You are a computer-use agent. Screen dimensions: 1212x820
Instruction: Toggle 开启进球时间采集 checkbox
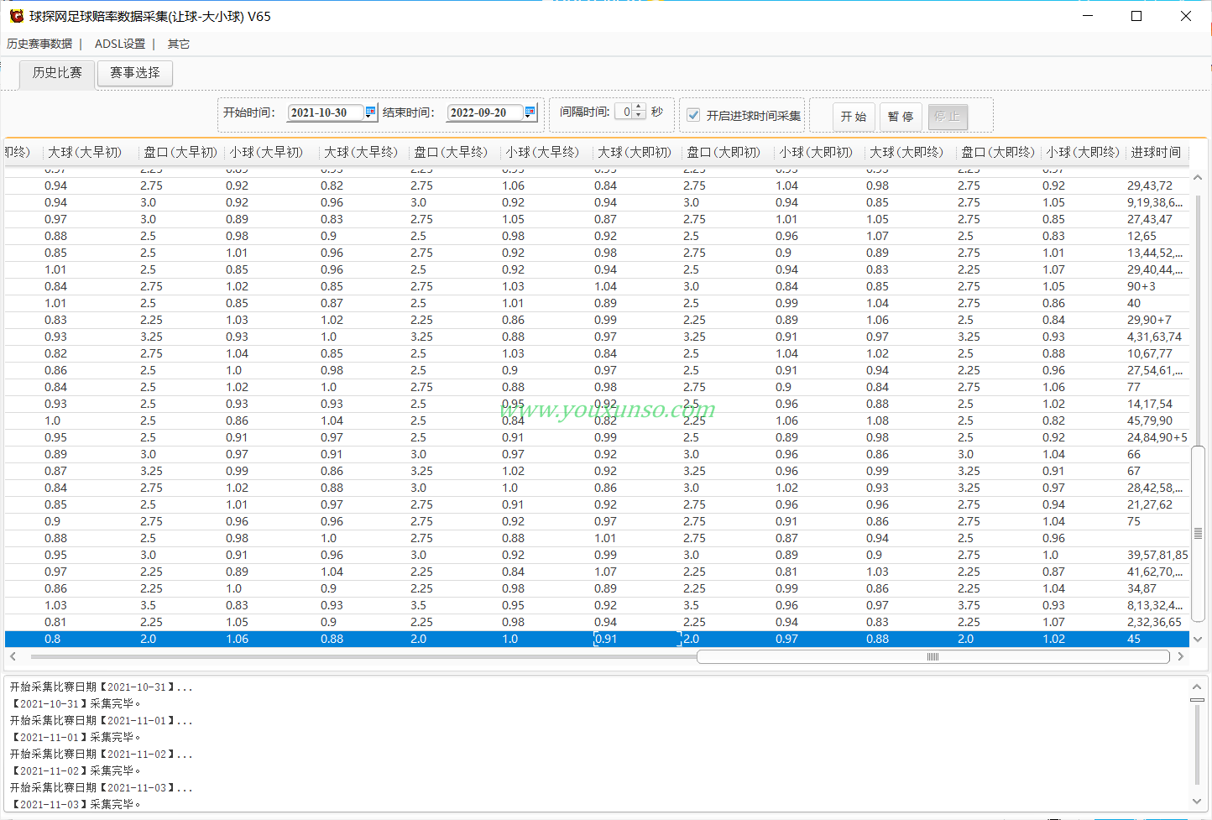[693, 116]
